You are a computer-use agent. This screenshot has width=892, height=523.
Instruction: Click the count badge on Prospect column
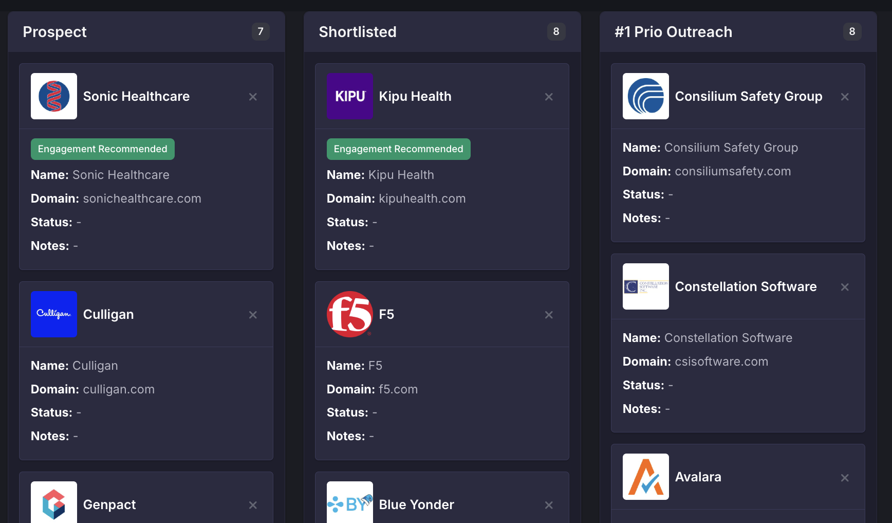click(x=261, y=31)
